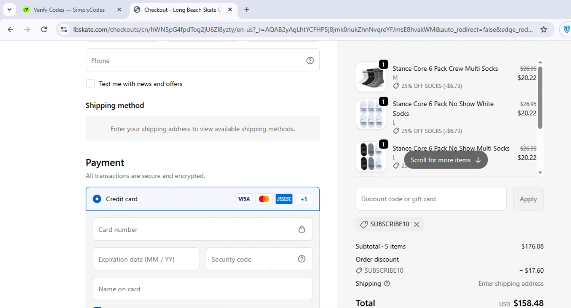Viewport: 571px width, 308px height.
Task: Open Stance Core Crew Multi Socks thumbnail
Action: (x=371, y=77)
